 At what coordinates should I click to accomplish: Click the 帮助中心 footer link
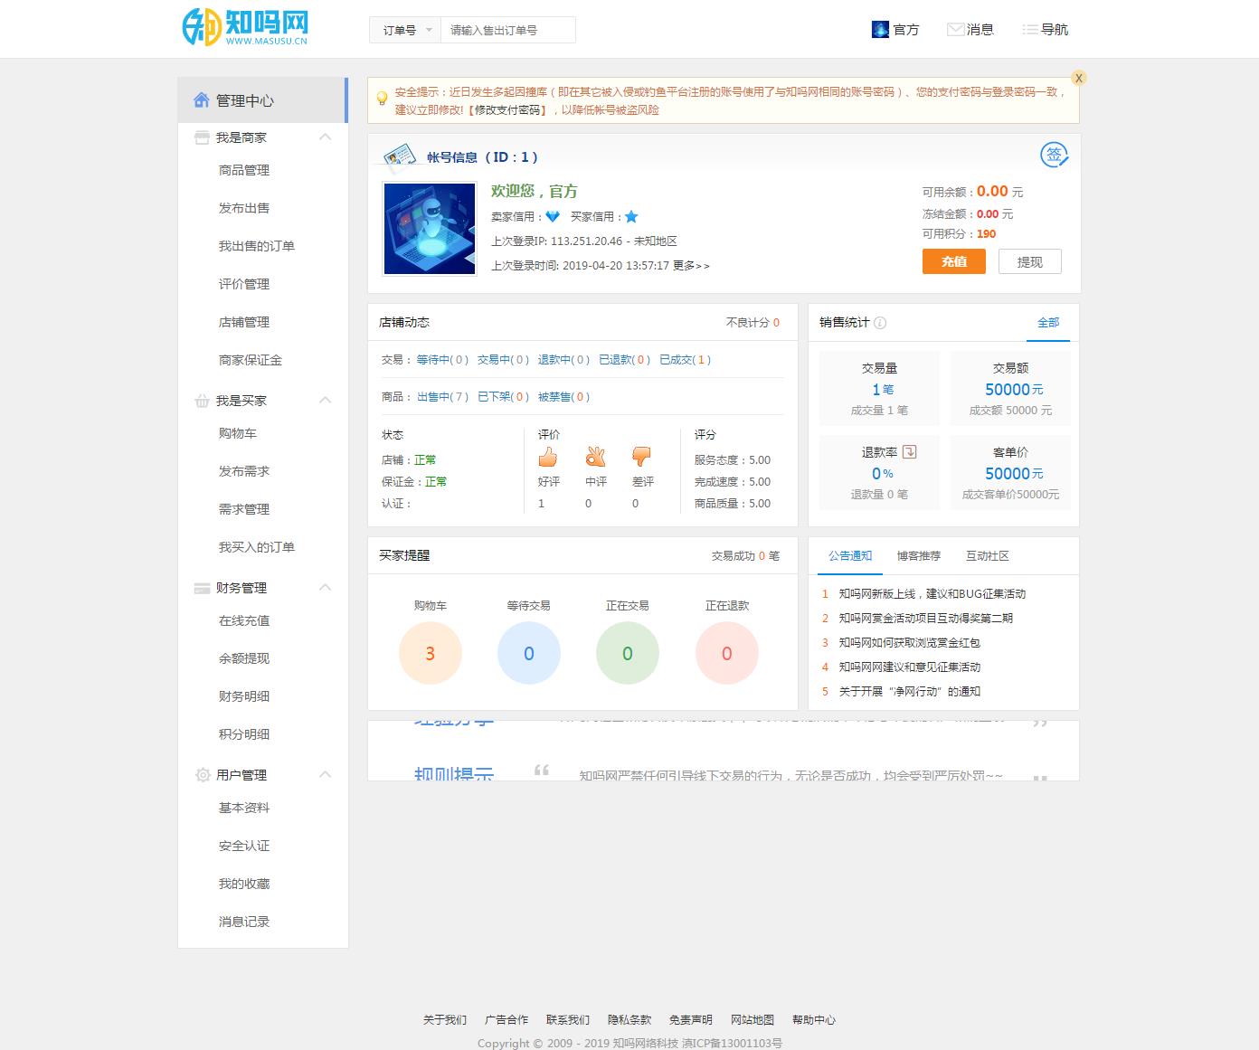tap(814, 1020)
